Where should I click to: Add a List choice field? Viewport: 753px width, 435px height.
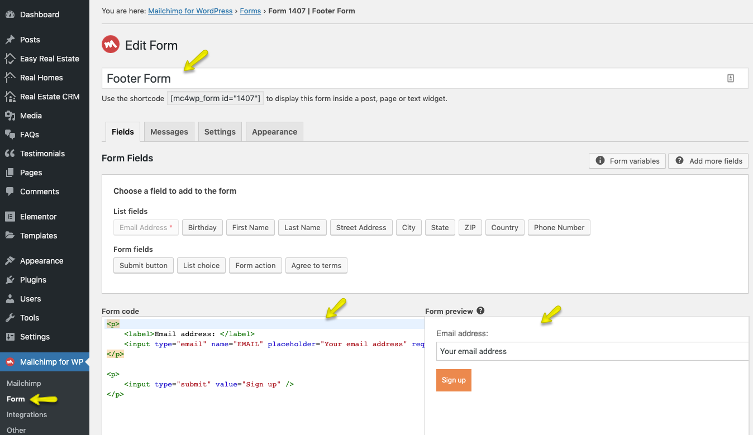202,265
